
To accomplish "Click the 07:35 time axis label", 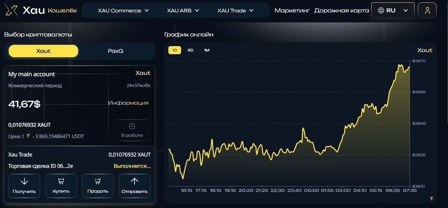I will point(410,191).
